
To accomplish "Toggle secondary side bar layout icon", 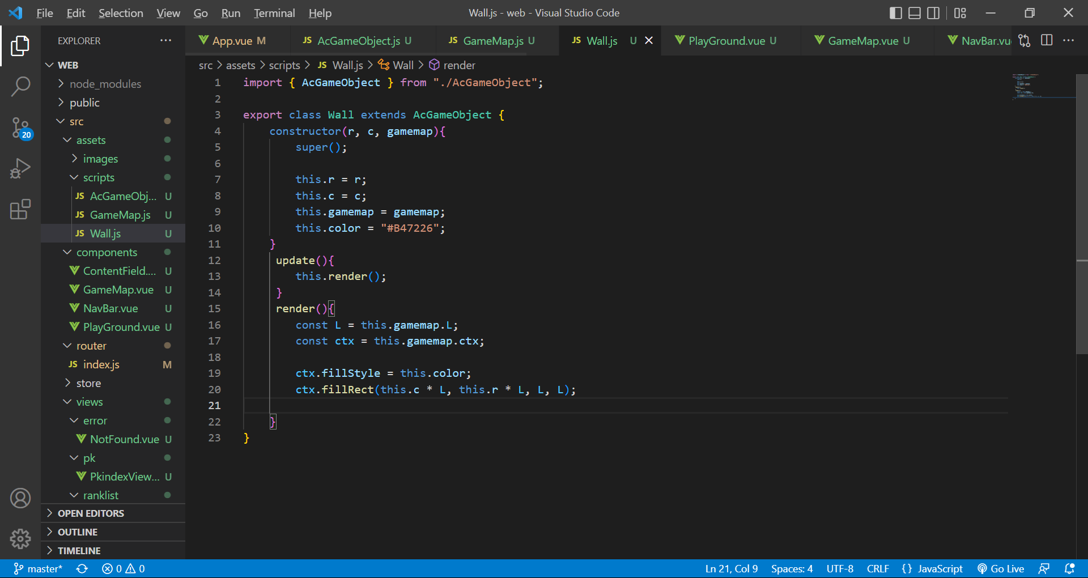I will point(933,13).
